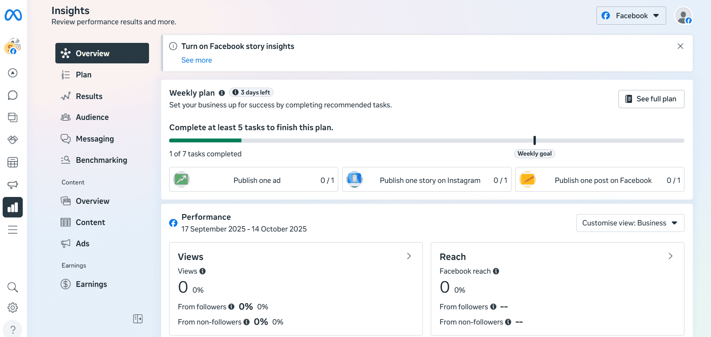Image resolution: width=711 pixels, height=337 pixels.
Task: Click the See more link
Action: pyautogui.click(x=196, y=60)
